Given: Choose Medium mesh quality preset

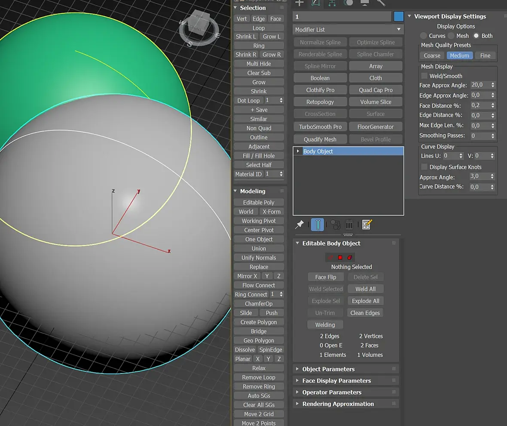Looking at the screenshot, I should point(459,56).
